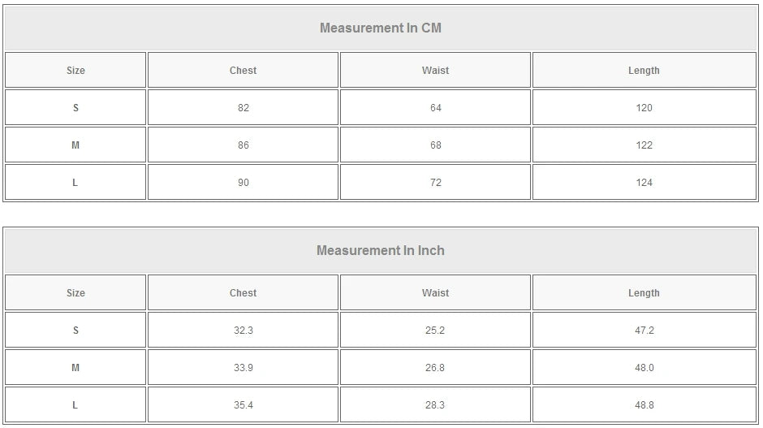Click size L row in Inch table
The image size is (763, 428).
pos(75,405)
